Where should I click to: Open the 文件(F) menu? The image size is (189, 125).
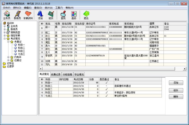[x=7, y=8]
